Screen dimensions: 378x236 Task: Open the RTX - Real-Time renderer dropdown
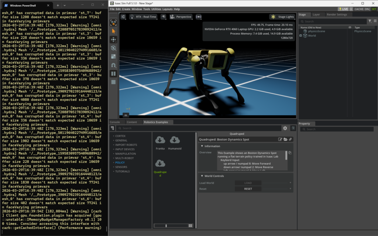(144, 17)
